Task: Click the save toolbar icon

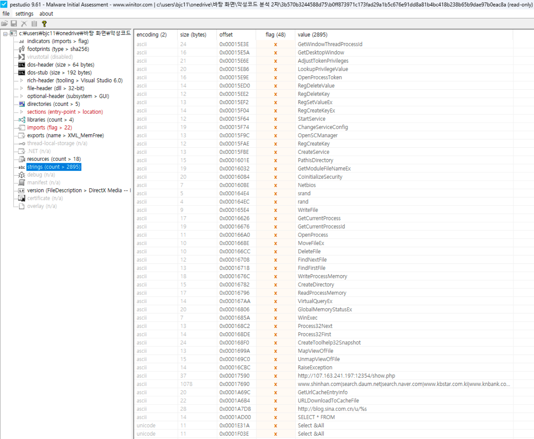Action: tap(14, 24)
